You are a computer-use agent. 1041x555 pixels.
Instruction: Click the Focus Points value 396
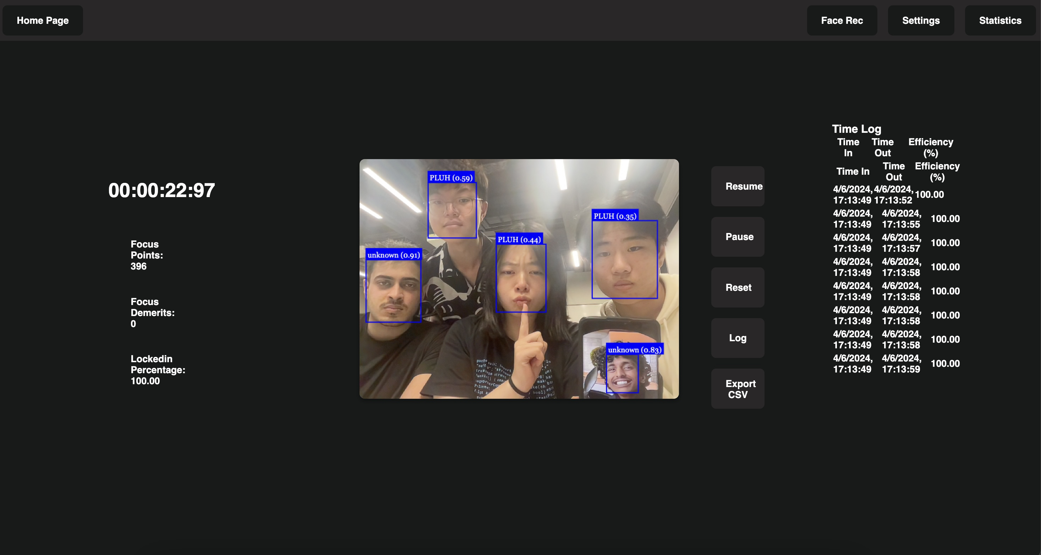point(138,266)
